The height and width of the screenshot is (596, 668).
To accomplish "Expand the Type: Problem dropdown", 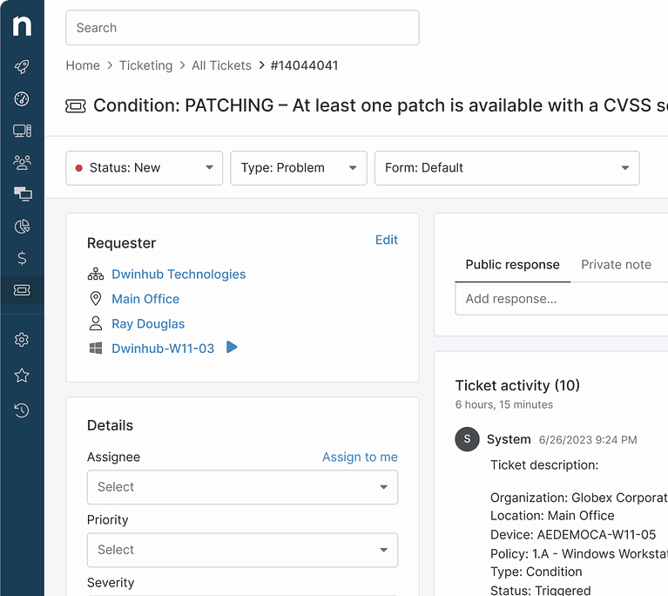I will pyautogui.click(x=299, y=168).
